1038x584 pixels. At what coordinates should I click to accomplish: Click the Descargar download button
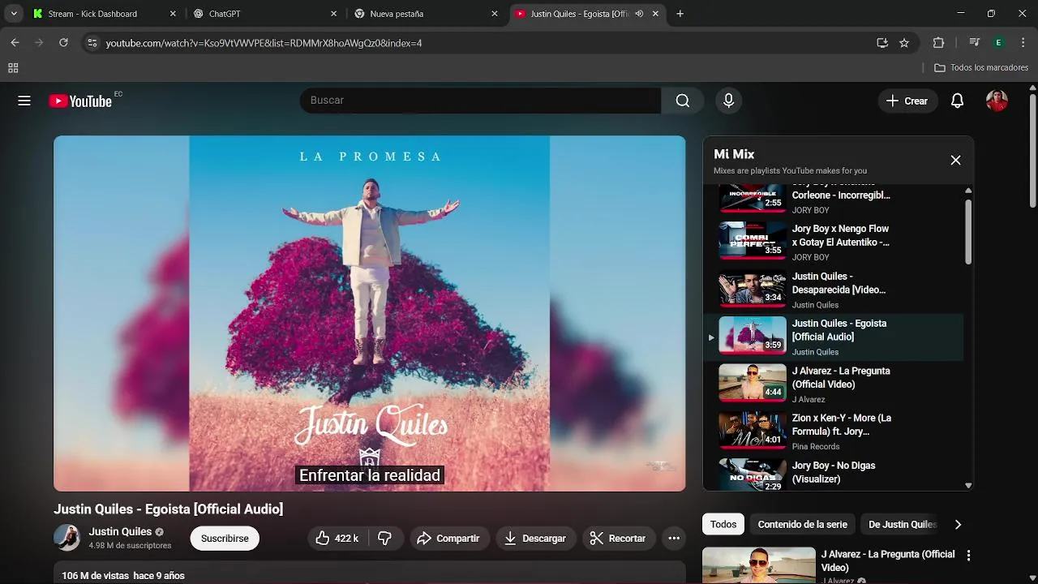pyautogui.click(x=535, y=539)
